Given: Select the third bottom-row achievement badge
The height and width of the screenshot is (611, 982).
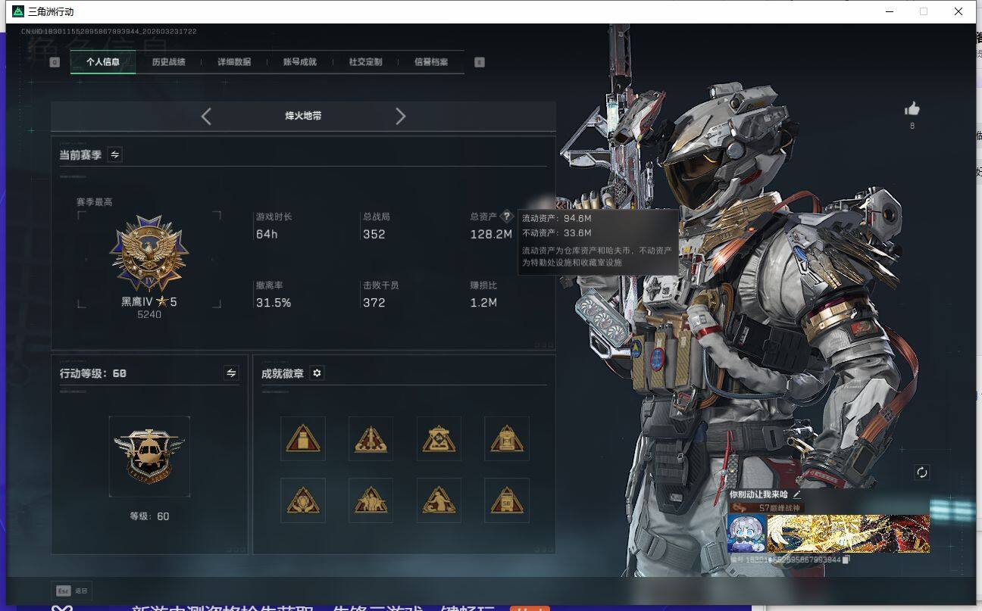Looking at the screenshot, I should [x=439, y=500].
